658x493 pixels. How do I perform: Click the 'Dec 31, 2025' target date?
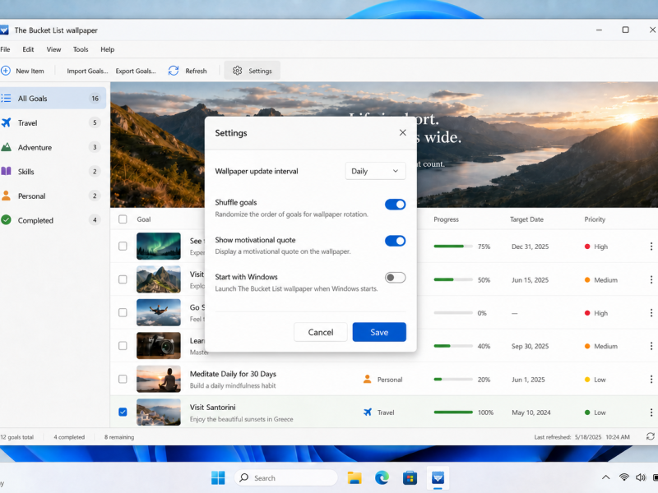530,246
